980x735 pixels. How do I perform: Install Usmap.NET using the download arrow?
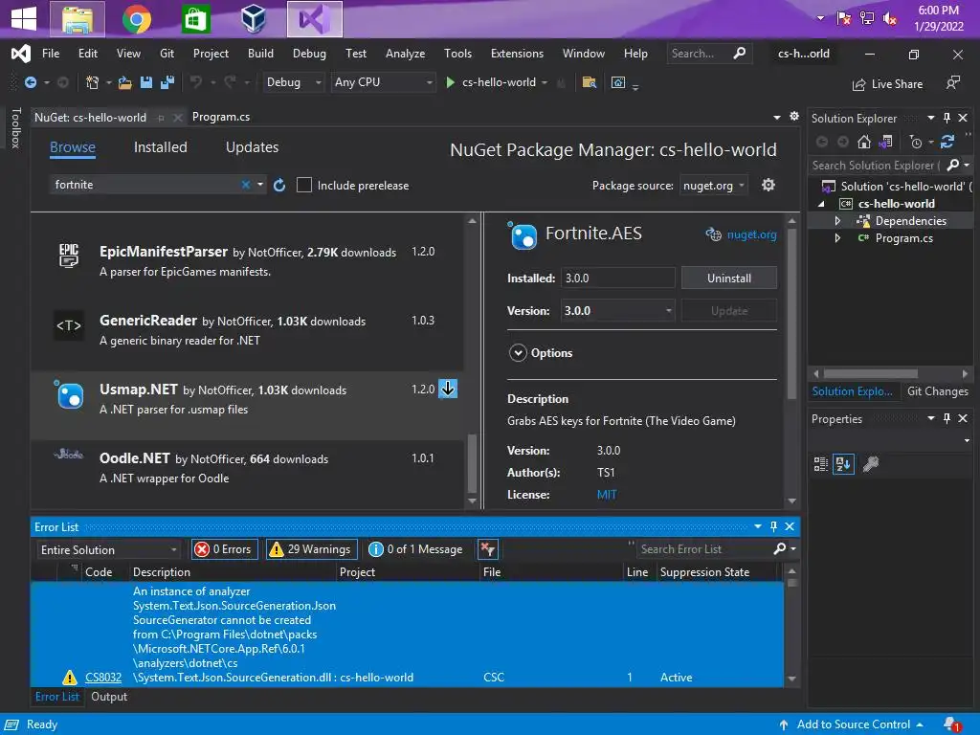point(448,389)
